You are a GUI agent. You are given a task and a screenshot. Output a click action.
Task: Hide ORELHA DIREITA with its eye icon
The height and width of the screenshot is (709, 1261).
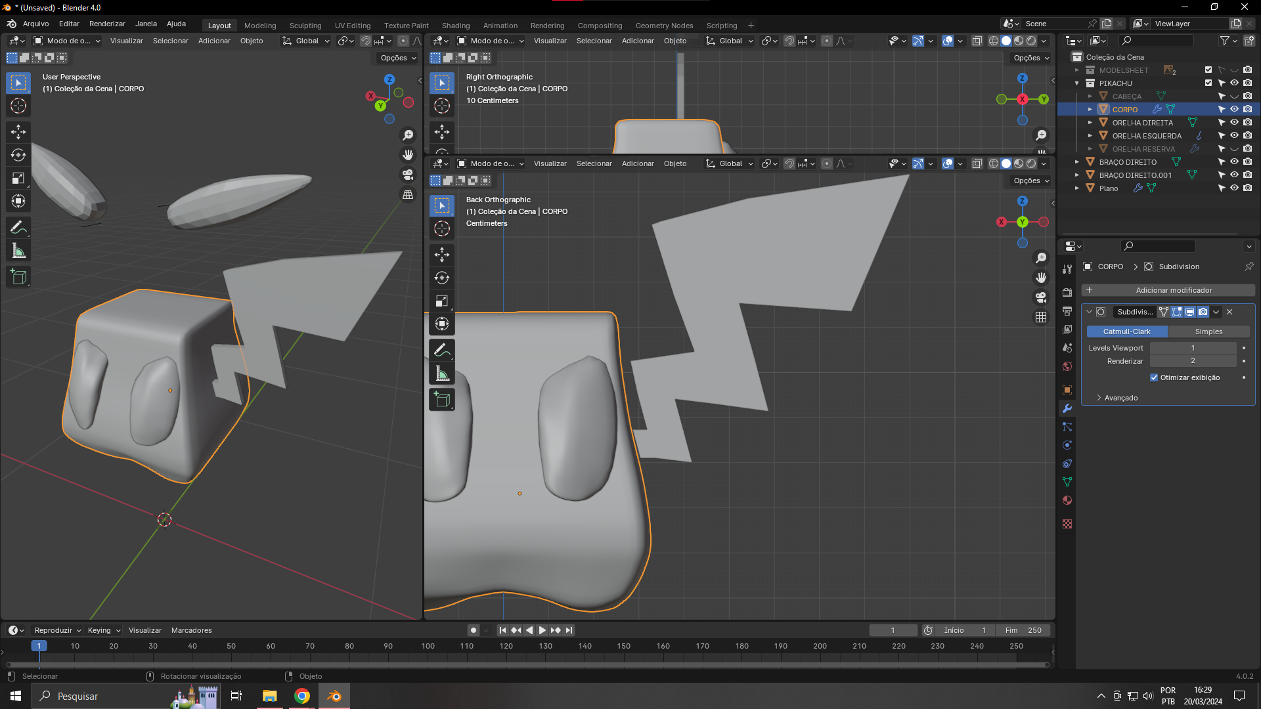[1234, 123]
